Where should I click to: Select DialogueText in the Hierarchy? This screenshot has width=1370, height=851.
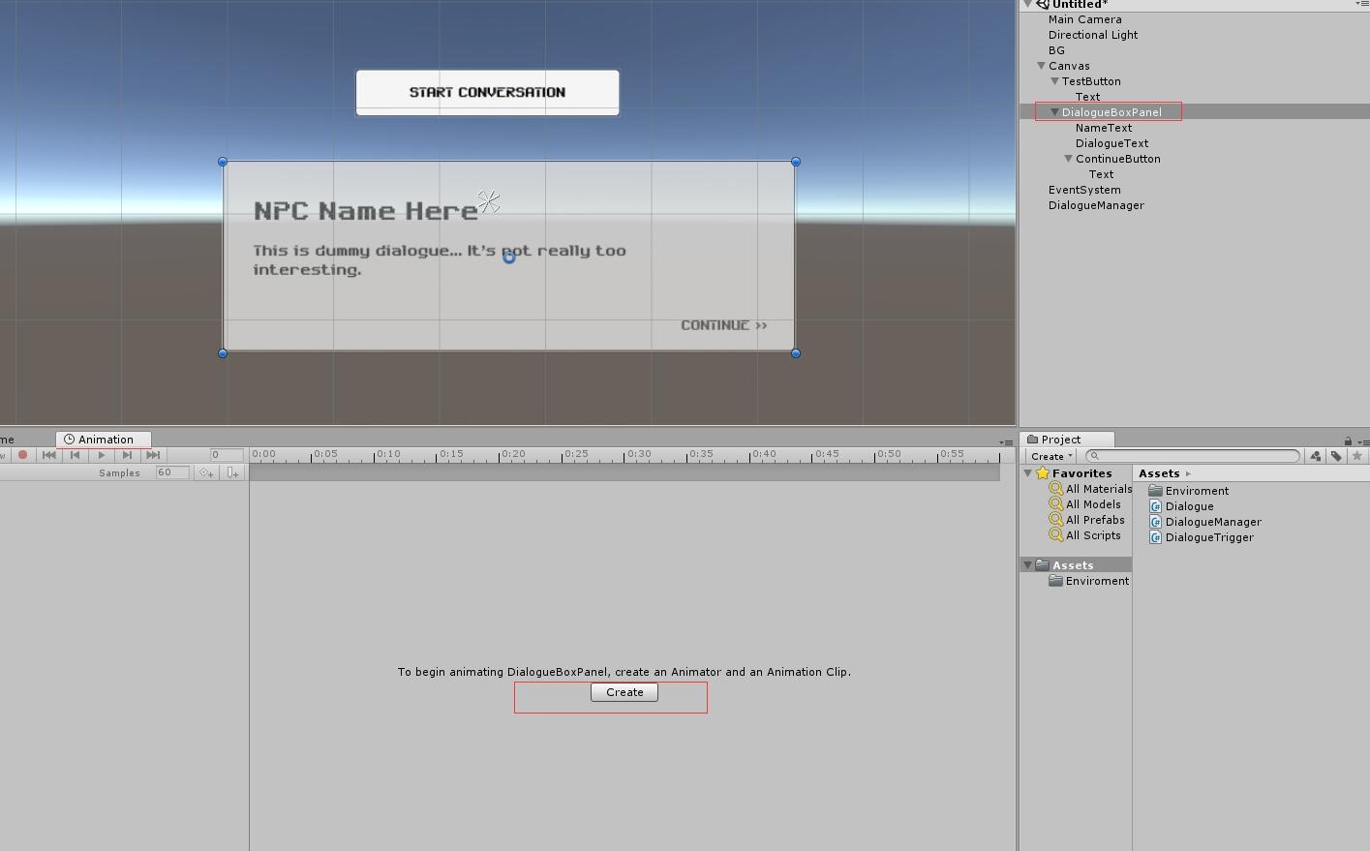(x=1111, y=143)
